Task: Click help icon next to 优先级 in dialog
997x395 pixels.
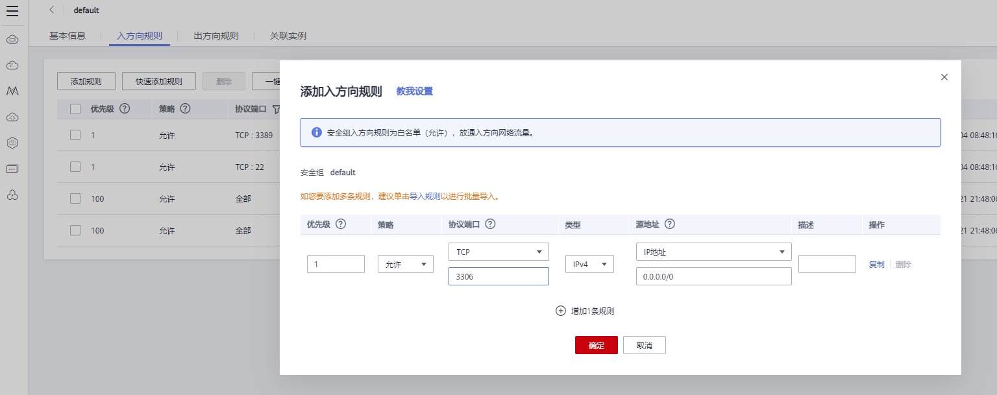Action: tap(340, 224)
